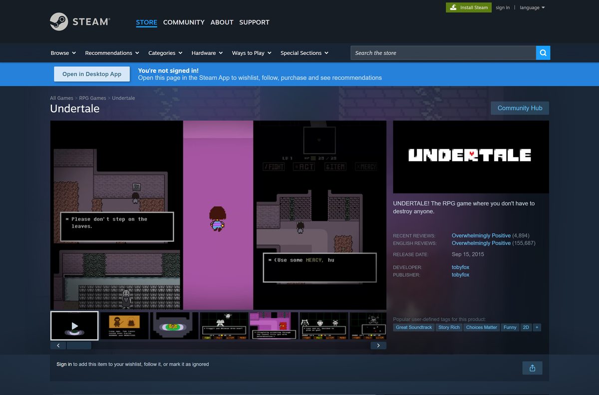Click the Undertale header logo image
This screenshot has width=599, height=395.
[471, 157]
